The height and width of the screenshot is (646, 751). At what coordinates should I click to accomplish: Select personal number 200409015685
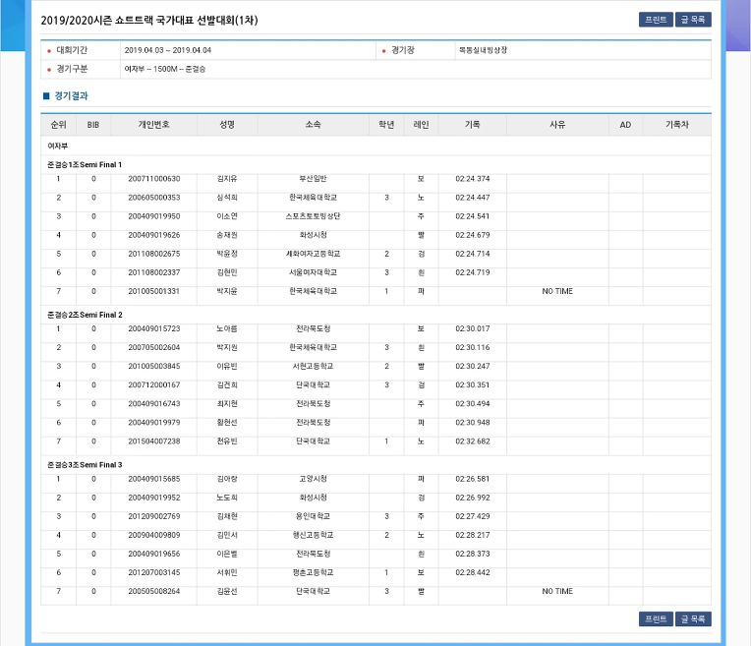pos(154,479)
